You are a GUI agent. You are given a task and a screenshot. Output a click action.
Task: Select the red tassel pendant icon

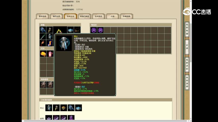43,43
